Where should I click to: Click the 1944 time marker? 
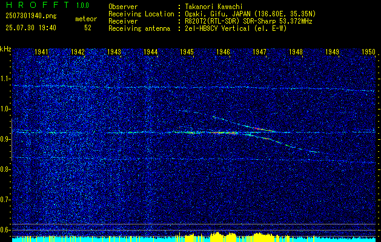(x=150, y=51)
